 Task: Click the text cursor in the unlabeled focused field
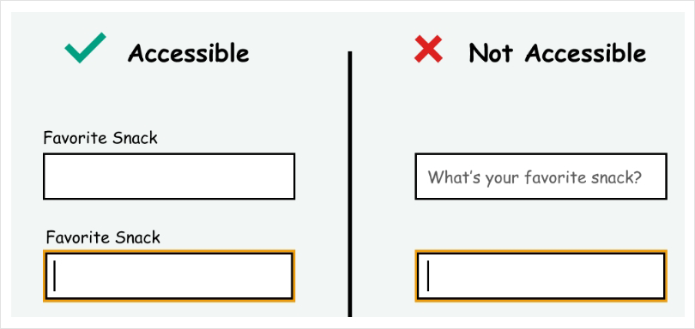(428, 276)
